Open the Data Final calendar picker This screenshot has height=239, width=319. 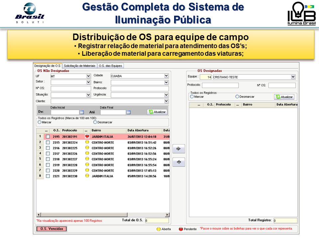[129, 112]
